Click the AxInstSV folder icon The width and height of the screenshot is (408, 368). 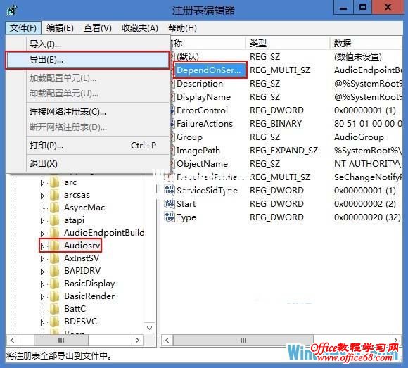pos(54,258)
